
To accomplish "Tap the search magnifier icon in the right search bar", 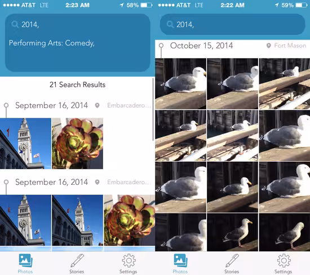I will (170, 25).
